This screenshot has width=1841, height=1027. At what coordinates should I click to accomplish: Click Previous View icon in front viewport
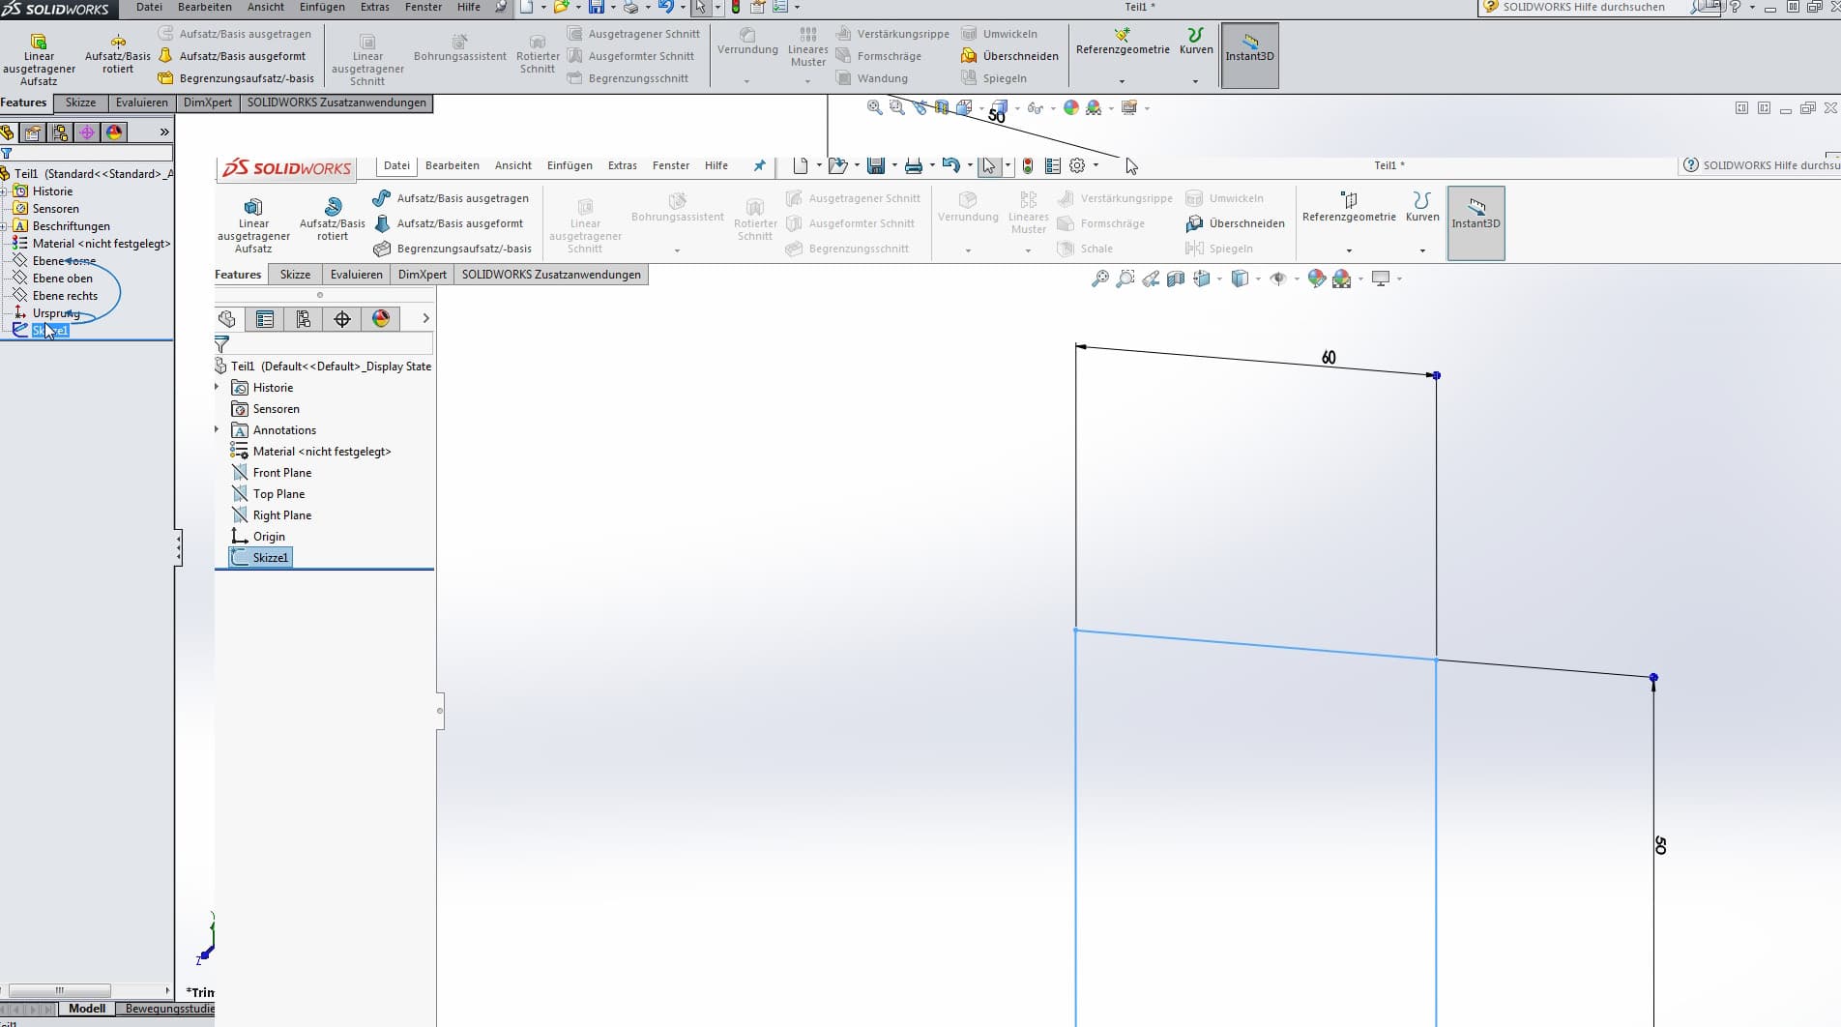(x=1151, y=279)
